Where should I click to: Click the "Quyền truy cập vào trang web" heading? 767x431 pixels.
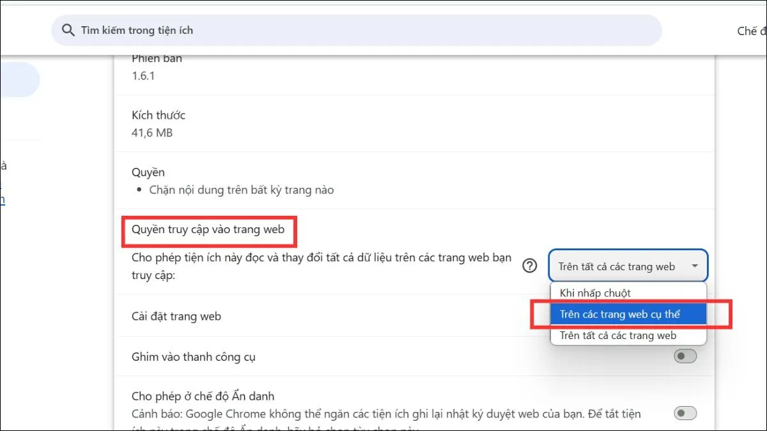pos(208,229)
